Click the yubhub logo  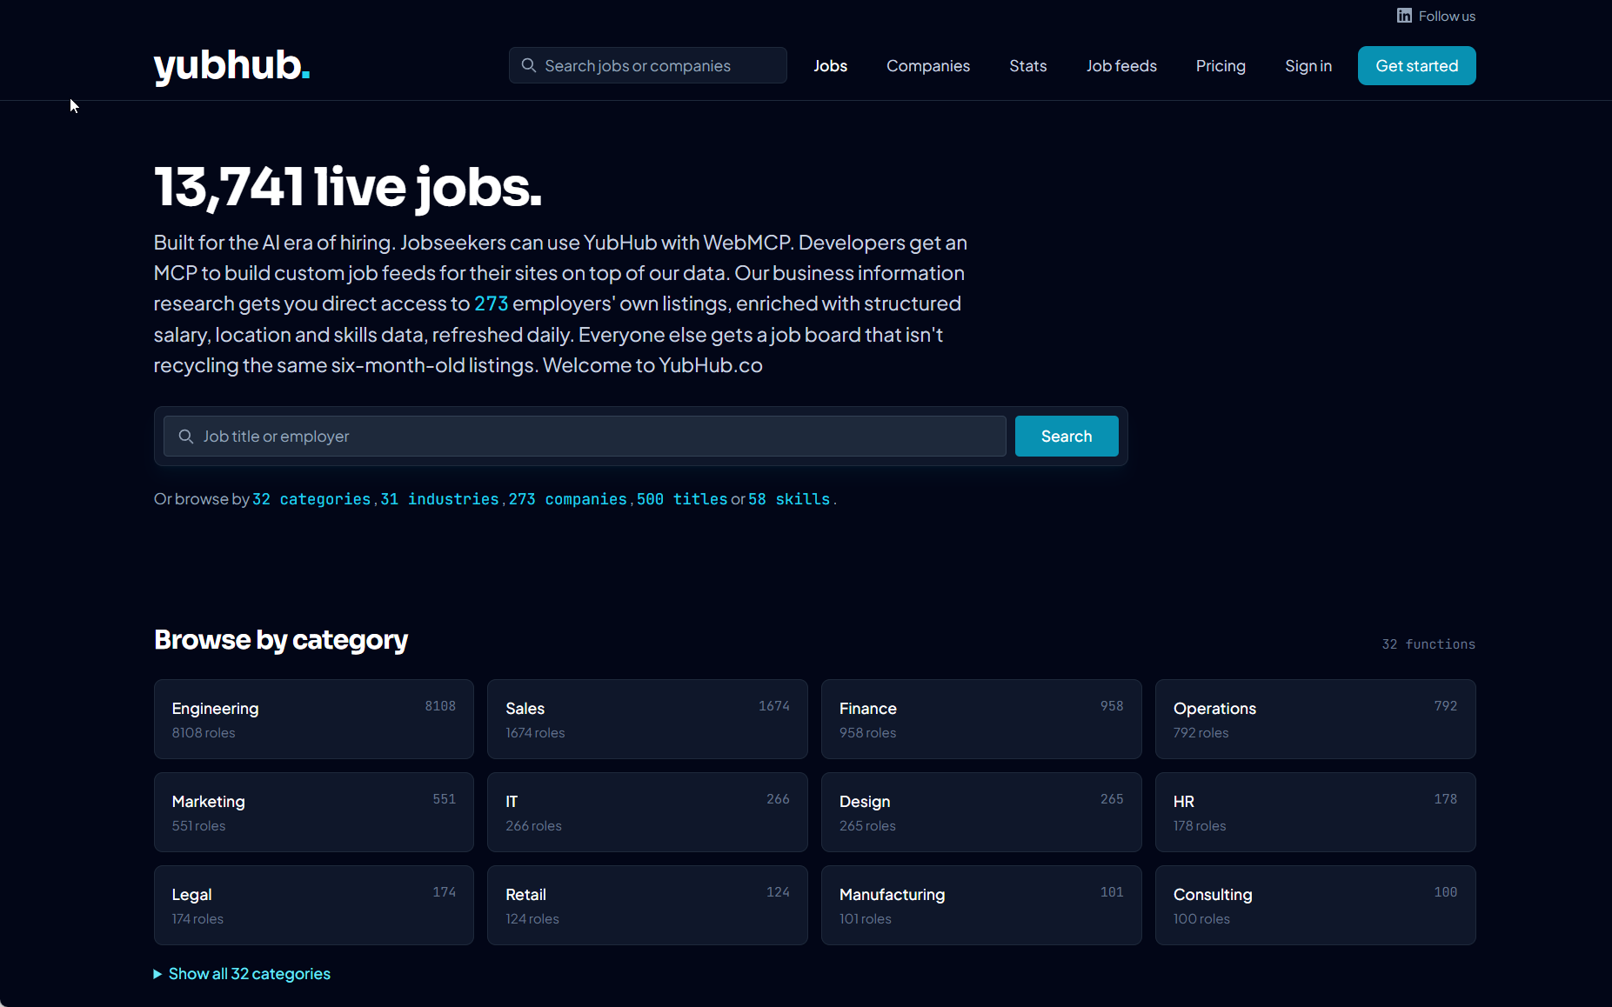tap(231, 67)
